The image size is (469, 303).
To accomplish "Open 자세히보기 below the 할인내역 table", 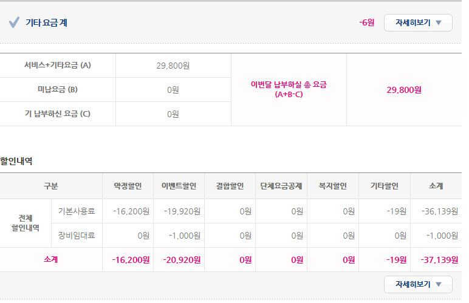I will [x=418, y=284].
